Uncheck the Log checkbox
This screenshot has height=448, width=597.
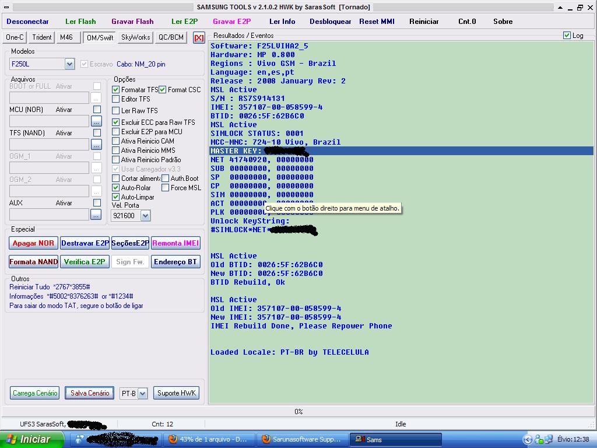tap(567, 36)
